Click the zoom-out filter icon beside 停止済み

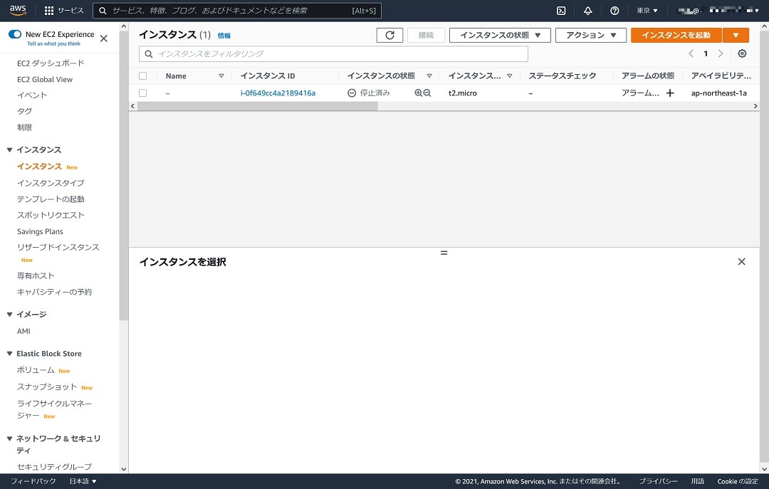click(x=427, y=93)
